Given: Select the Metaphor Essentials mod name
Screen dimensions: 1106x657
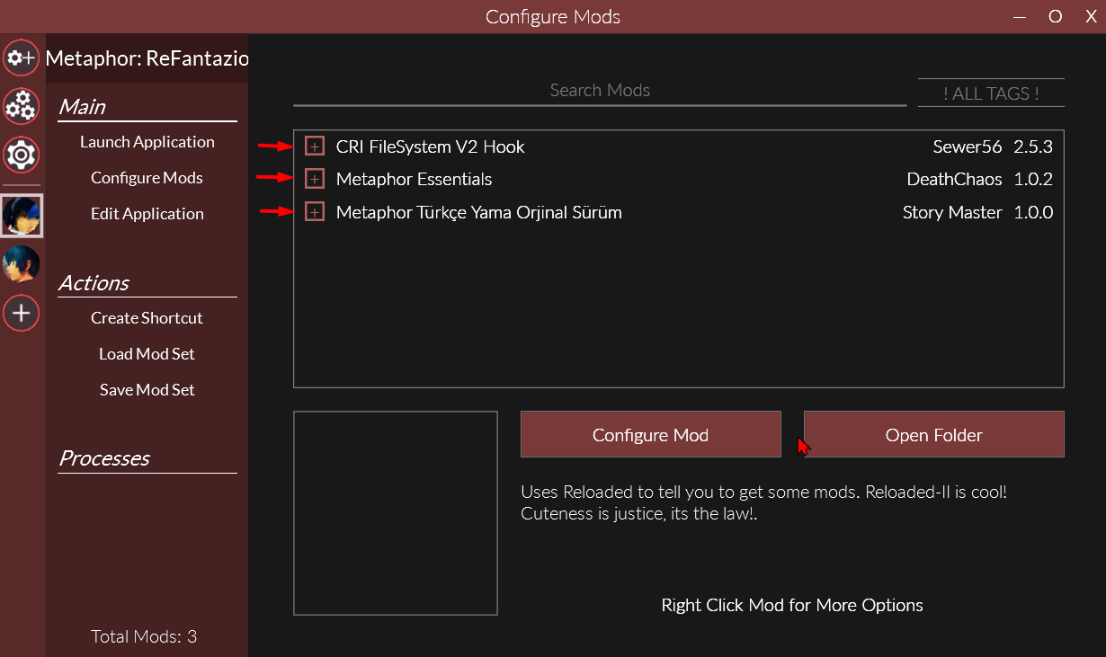Looking at the screenshot, I should [x=414, y=179].
